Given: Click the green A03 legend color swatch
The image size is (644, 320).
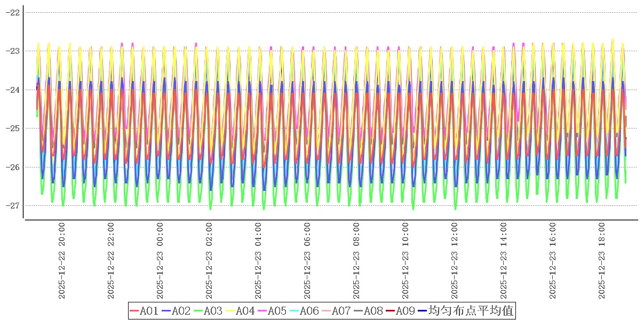Looking at the screenshot, I should pyautogui.click(x=198, y=311).
